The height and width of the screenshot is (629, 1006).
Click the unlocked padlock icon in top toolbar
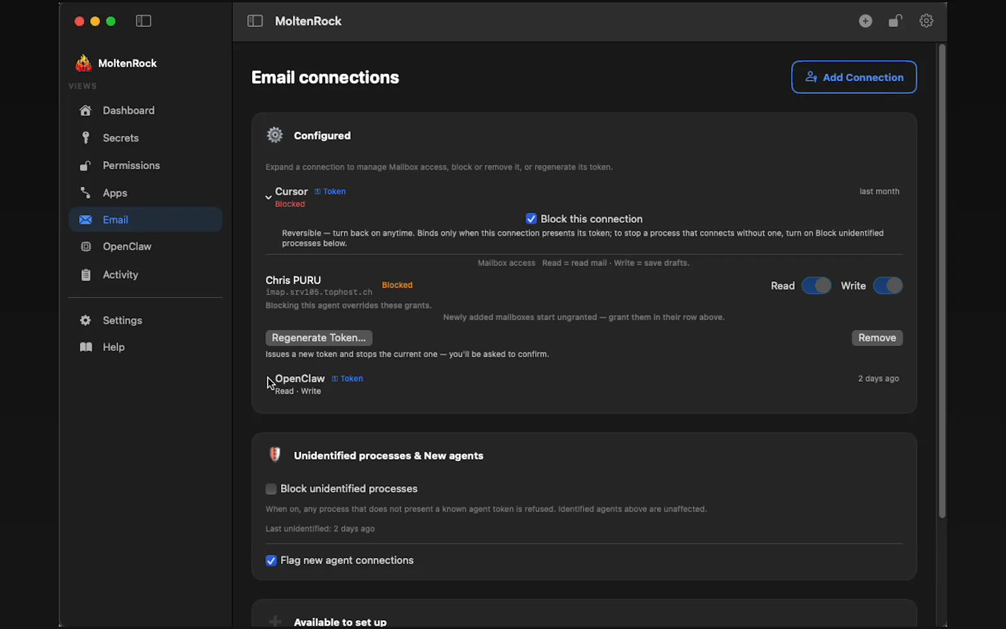pos(895,21)
